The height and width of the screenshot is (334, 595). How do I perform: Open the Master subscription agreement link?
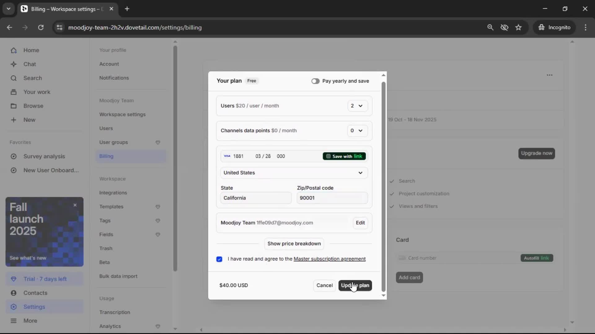(x=329, y=259)
